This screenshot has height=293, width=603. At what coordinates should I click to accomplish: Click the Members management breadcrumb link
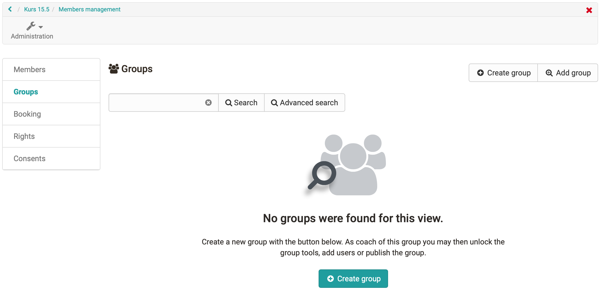pos(89,9)
